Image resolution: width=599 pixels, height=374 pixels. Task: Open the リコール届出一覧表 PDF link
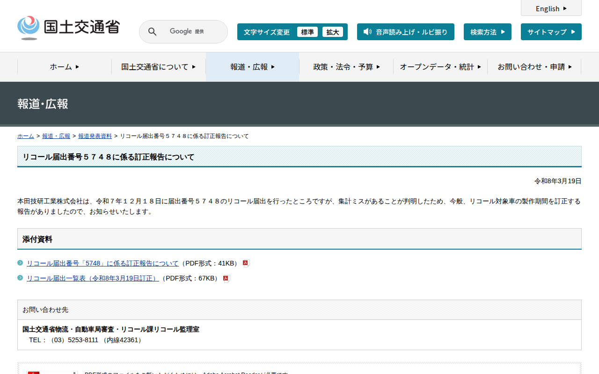(x=93, y=278)
